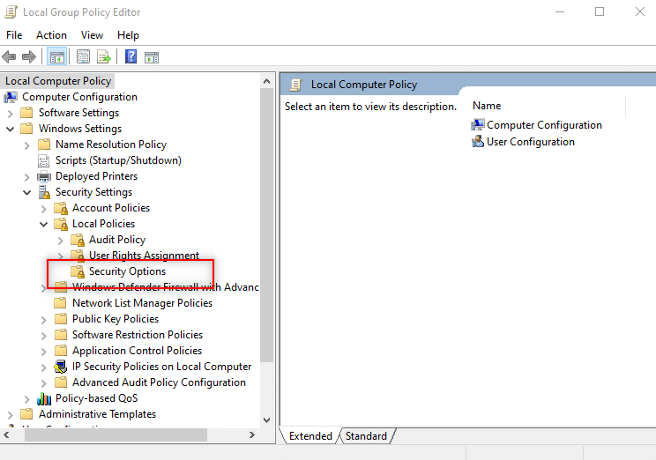This screenshot has width=656, height=460.
Task: Click the Local Policies folder icon
Action: (61, 224)
